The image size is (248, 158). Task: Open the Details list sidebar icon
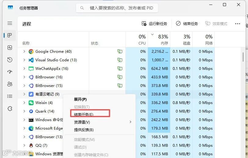pos(10,96)
